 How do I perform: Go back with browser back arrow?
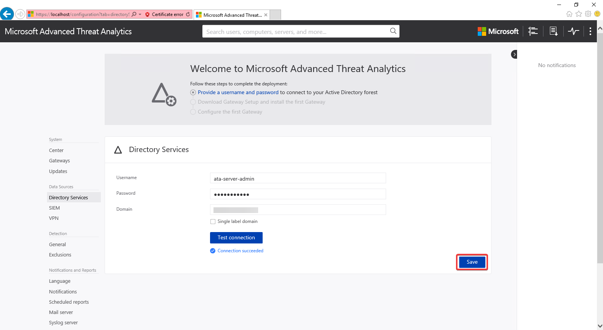coord(7,14)
